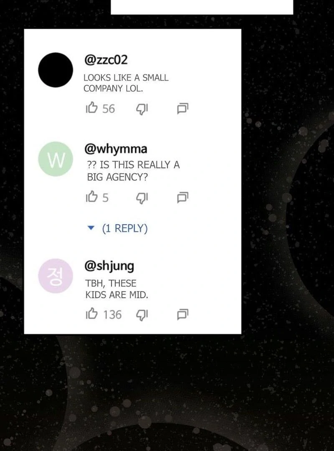
Task: Open the @shjung username link
Action: click(x=109, y=266)
